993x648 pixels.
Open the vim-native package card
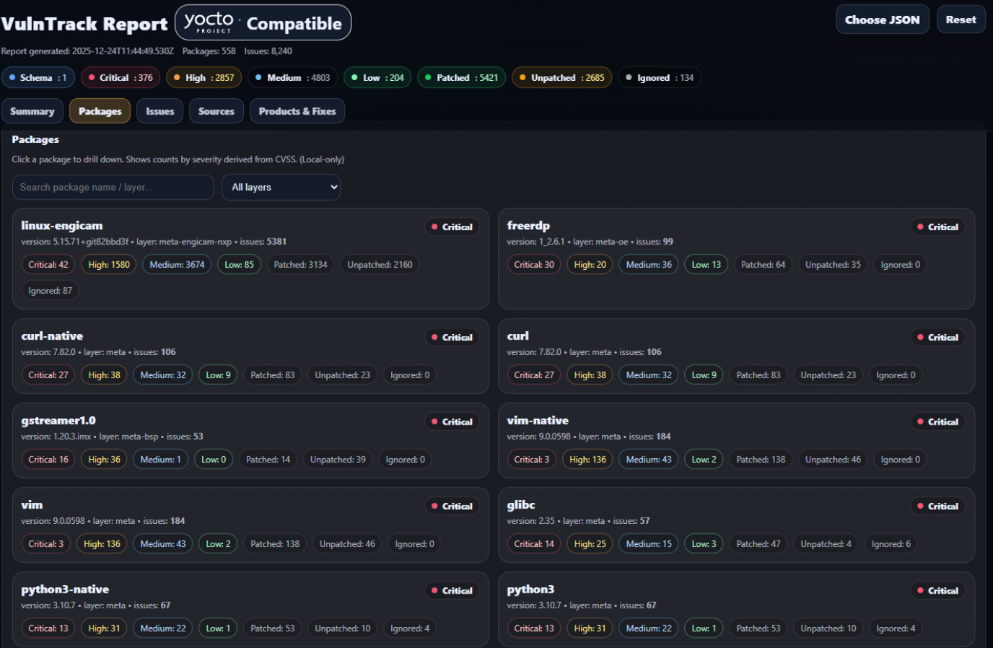(736, 441)
